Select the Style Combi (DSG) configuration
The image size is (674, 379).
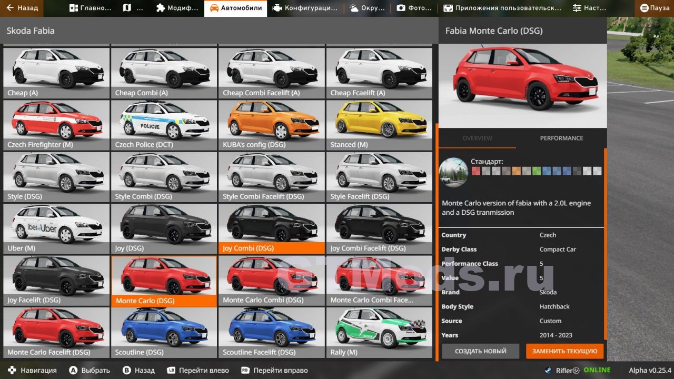[164, 177]
